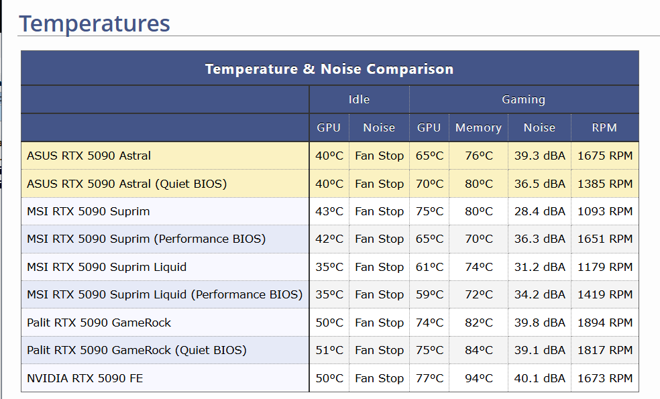660x399 pixels.
Task: Select MSI RTX 5090 Suprim (Performance BIOS) row
Action: click(146, 239)
